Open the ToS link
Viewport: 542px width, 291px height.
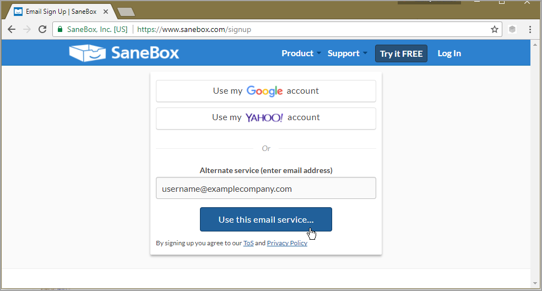click(248, 243)
